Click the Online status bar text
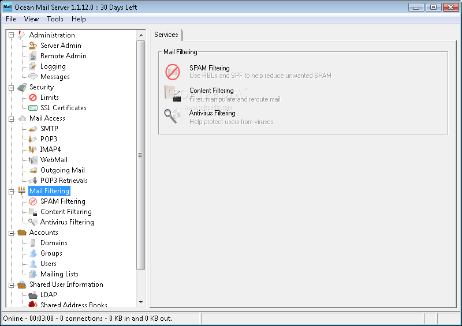 (x=88, y=318)
